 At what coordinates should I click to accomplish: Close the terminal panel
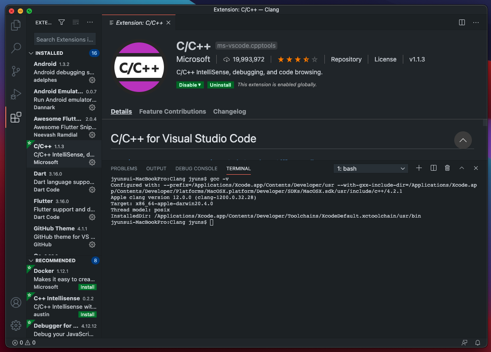tap(476, 168)
